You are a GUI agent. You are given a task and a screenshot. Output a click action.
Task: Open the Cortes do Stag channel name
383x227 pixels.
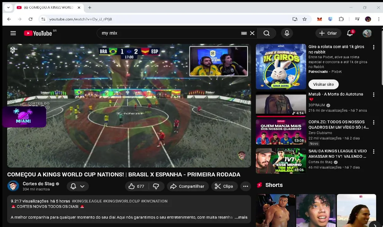[39, 184]
